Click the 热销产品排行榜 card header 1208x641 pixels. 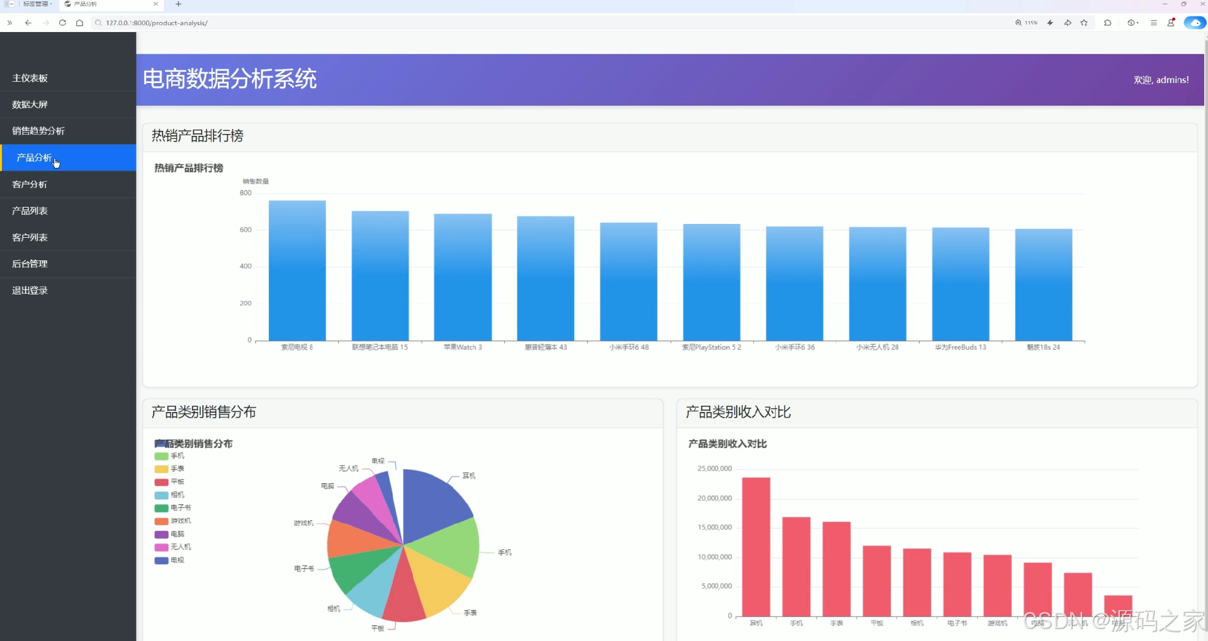tap(670, 137)
